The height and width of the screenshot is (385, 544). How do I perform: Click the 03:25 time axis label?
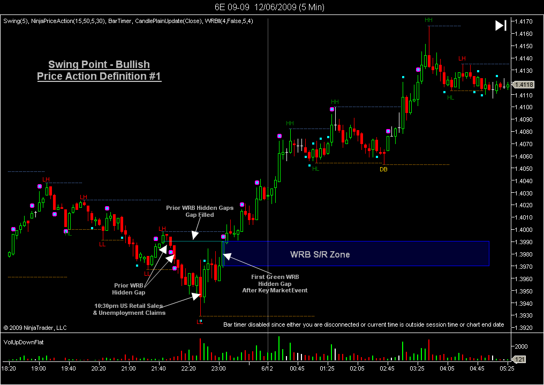coord(417,368)
